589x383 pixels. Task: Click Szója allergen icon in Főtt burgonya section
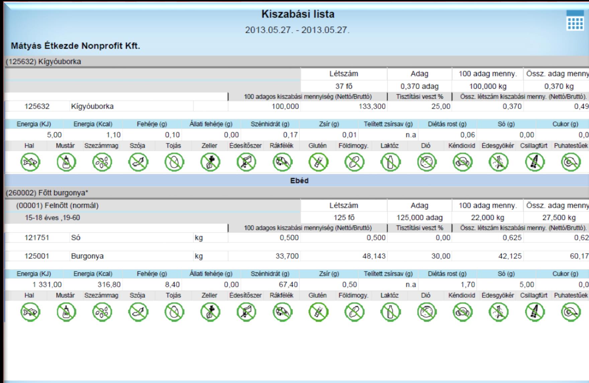[x=138, y=312]
